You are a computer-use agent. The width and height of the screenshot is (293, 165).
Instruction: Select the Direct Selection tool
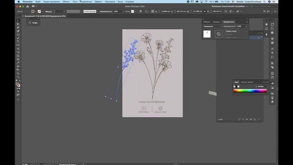pos(18,24)
